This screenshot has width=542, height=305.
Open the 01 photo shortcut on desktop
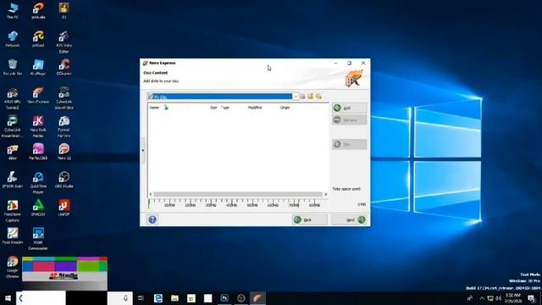coord(64,11)
